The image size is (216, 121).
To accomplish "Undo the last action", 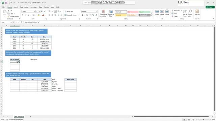I will (9, 3).
